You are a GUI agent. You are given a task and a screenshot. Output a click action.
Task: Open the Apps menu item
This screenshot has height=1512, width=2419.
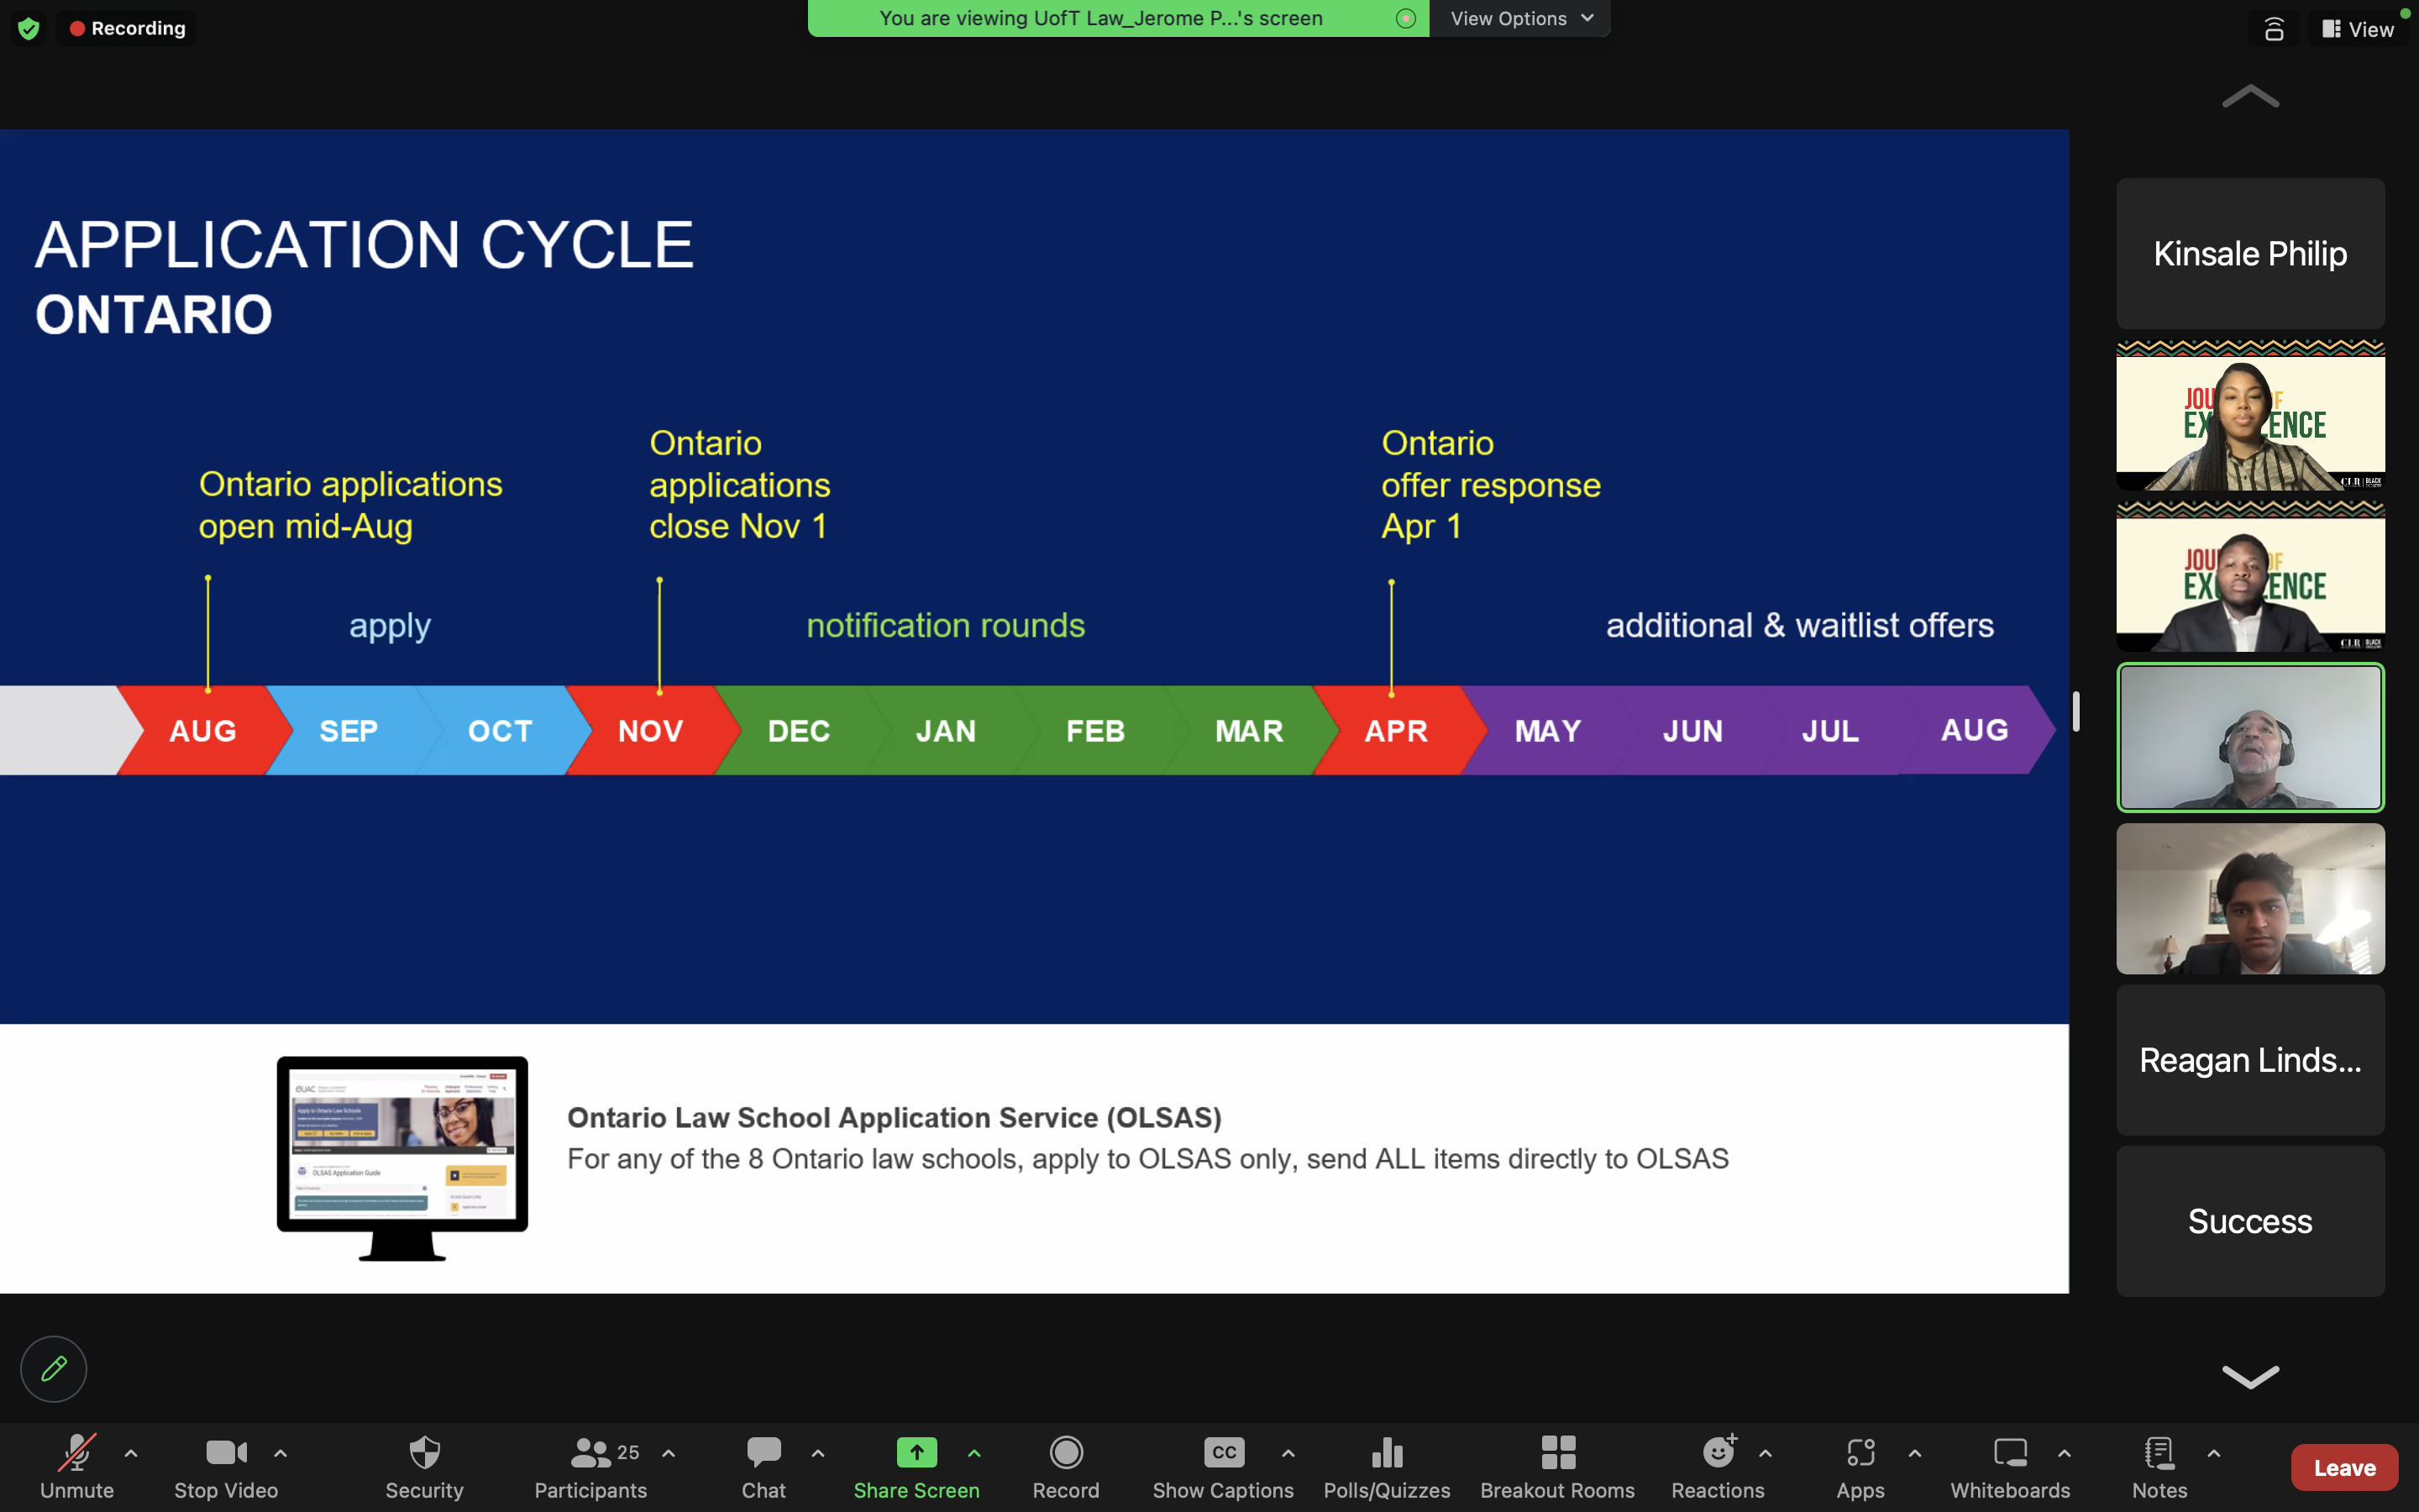(x=1860, y=1466)
